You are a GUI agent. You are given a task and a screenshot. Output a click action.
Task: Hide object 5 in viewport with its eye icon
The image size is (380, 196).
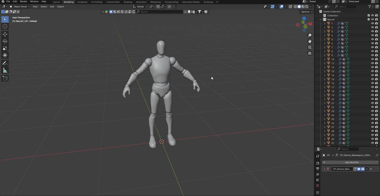[372, 39]
